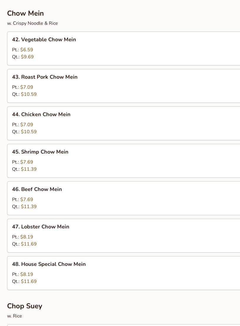Viewport: 240px width, 326px height.
Task: Click the Chow Mein section heading
Action: [25, 13]
